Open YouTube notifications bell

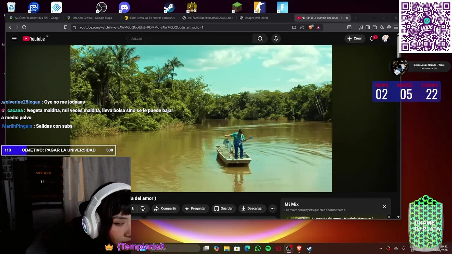point(372,38)
